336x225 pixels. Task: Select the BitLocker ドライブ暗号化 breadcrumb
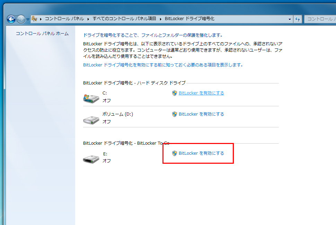[189, 19]
